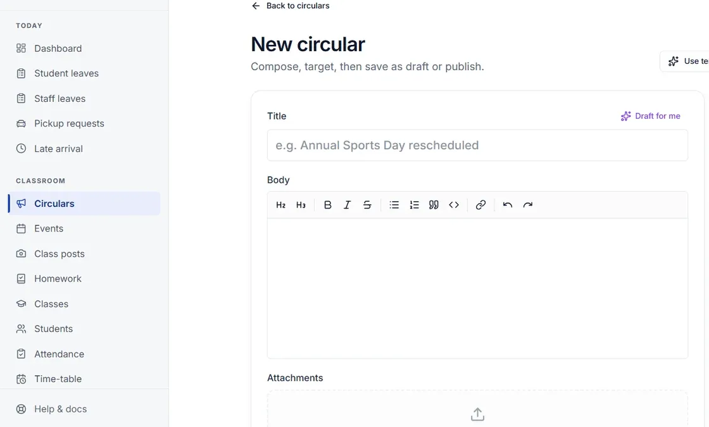Go to Pickup requests
Screen dimensions: 709x427
[84, 123]
